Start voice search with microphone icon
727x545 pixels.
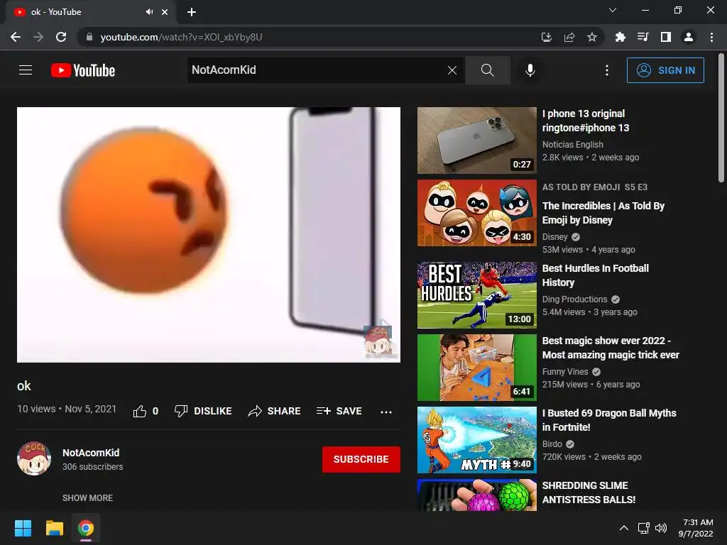tap(530, 70)
